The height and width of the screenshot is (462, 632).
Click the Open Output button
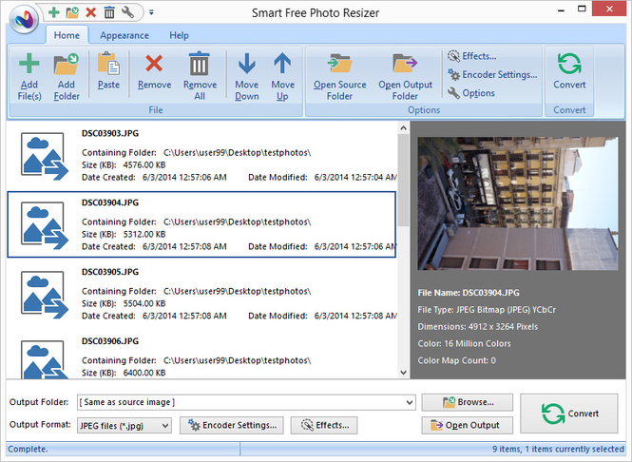[x=468, y=425]
